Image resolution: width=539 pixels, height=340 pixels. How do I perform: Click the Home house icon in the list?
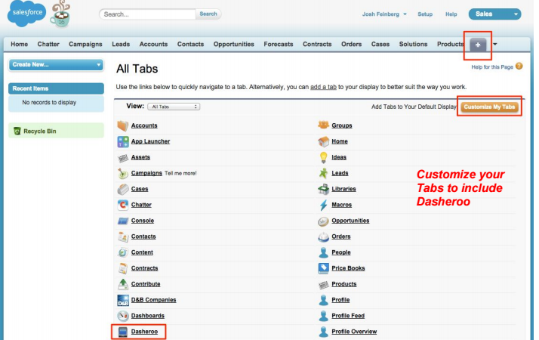click(323, 141)
